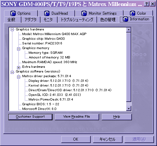157x146 pixels.
Task: Select the OpenGL ICD: 2.41.033 row
Action: click(55, 95)
